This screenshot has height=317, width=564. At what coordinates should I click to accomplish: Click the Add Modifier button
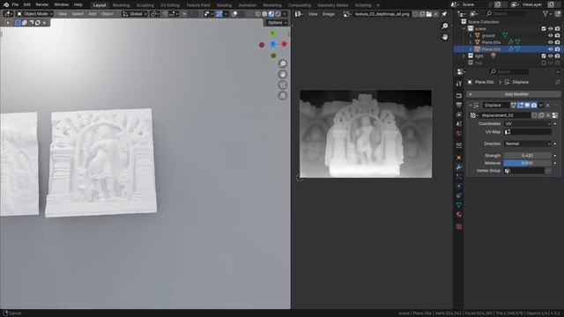(x=514, y=94)
